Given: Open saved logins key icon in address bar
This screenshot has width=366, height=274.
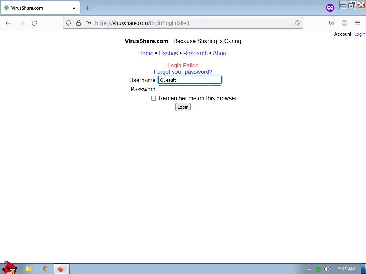Looking at the screenshot, I should click(x=89, y=23).
